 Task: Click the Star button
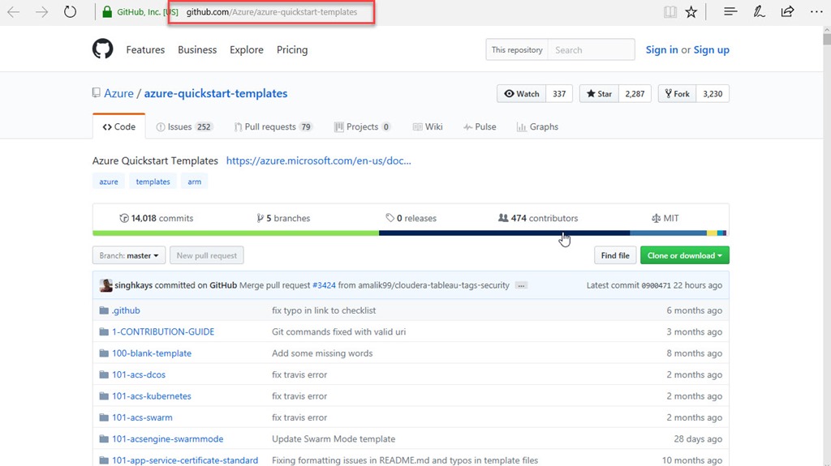pos(599,94)
